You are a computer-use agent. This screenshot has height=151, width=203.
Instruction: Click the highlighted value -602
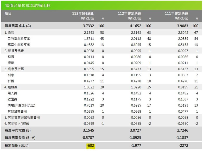[90, 146]
